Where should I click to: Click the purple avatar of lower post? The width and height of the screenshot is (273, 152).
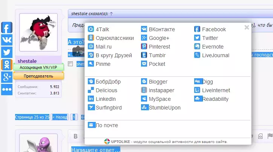(38, 143)
